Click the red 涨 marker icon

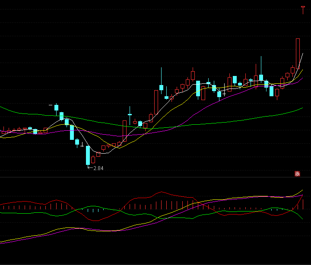tap(297, 174)
